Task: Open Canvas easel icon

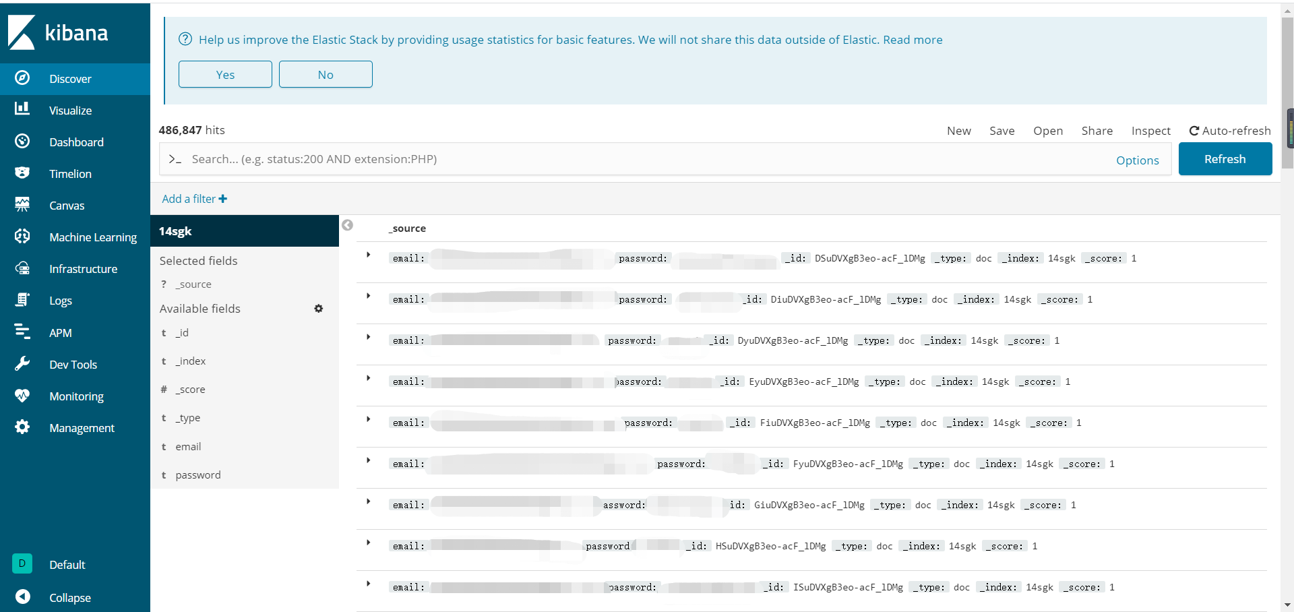Action: point(22,205)
